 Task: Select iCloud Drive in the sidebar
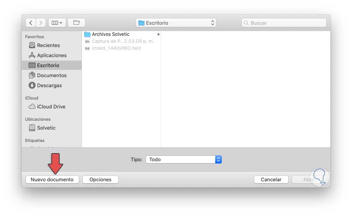[x=52, y=107]
